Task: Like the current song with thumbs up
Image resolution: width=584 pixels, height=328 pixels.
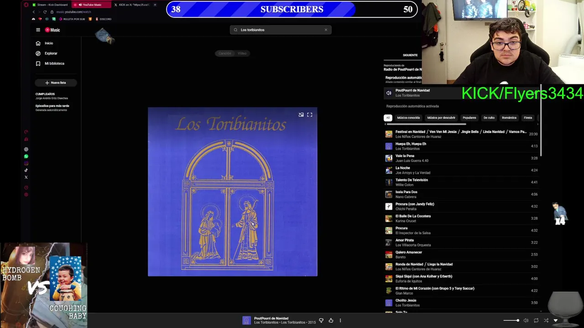Action: coord(331,321)
